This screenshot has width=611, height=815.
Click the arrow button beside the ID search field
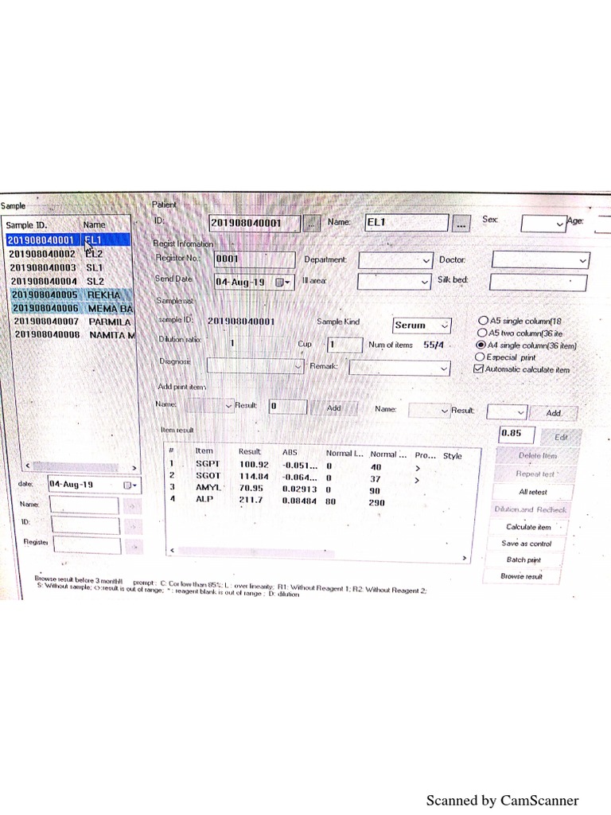coord(133,527)
